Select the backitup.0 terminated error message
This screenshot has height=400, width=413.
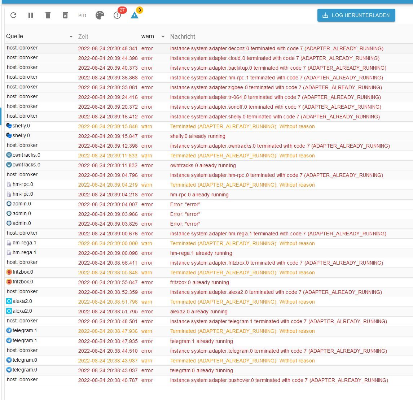278,68
